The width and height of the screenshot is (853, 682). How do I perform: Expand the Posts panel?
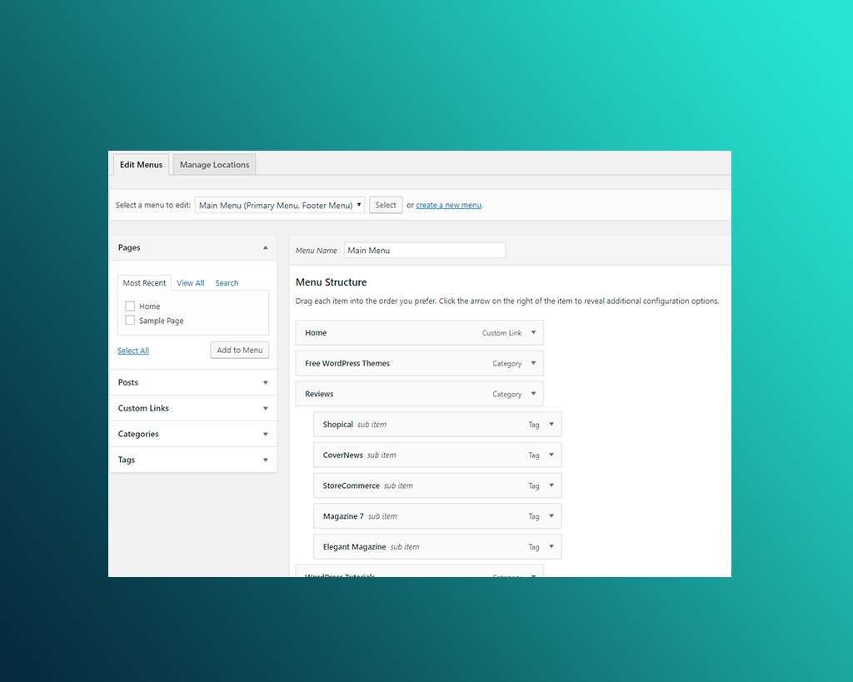tap(265, 382)
